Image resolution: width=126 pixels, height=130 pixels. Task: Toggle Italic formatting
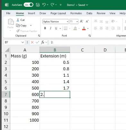coord(50,28)
